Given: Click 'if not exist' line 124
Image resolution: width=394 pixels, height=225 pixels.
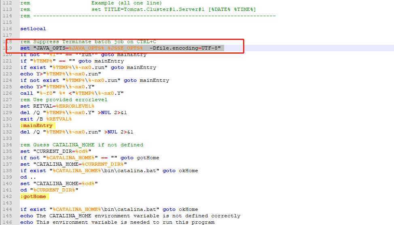Looking at the screenshot, I should click(95, 80).
